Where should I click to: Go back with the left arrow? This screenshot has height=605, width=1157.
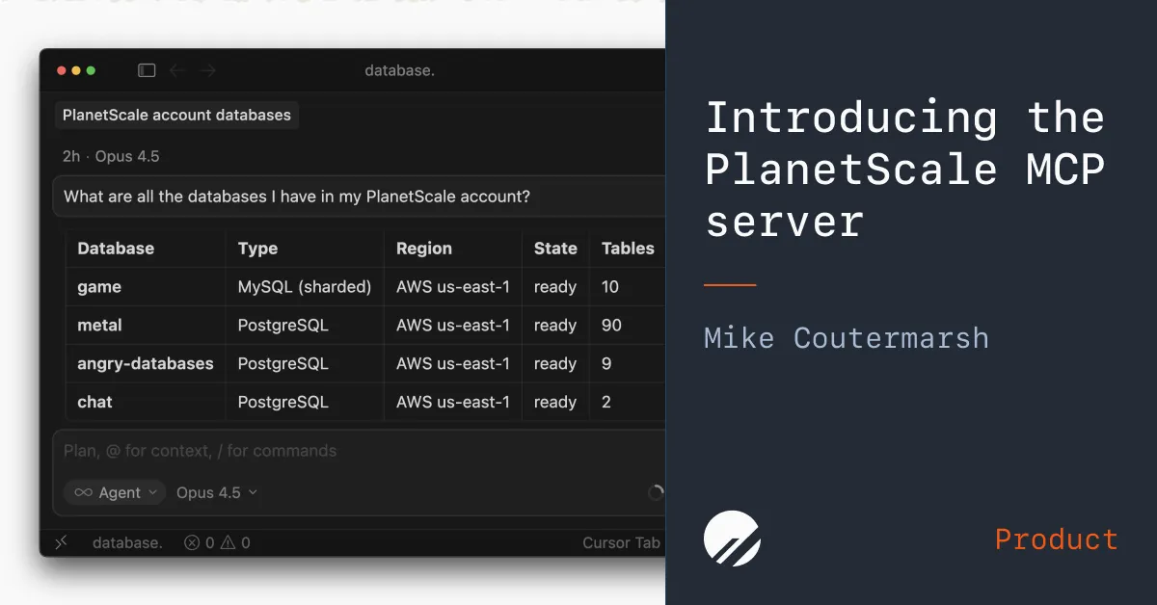tap(176, 70)
